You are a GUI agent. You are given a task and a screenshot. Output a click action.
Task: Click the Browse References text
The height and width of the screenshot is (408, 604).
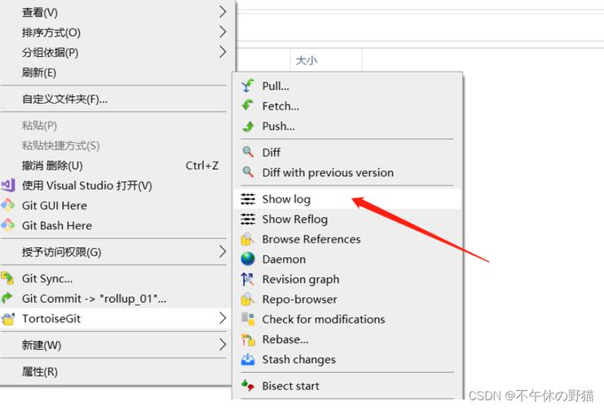[311, 239]
